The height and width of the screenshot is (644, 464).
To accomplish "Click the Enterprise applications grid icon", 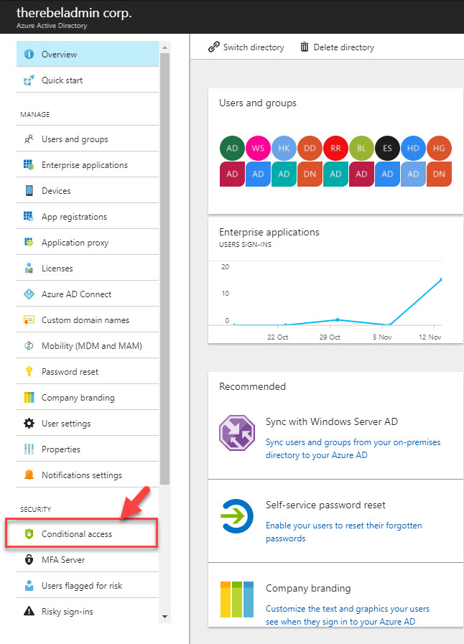I will tap(29, 165).
